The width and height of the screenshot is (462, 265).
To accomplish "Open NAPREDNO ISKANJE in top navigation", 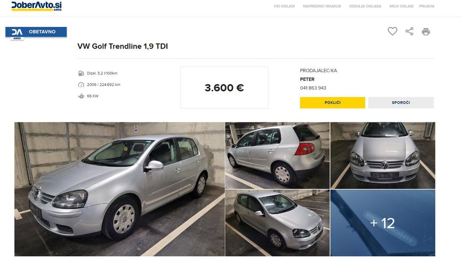I will 322,6.
